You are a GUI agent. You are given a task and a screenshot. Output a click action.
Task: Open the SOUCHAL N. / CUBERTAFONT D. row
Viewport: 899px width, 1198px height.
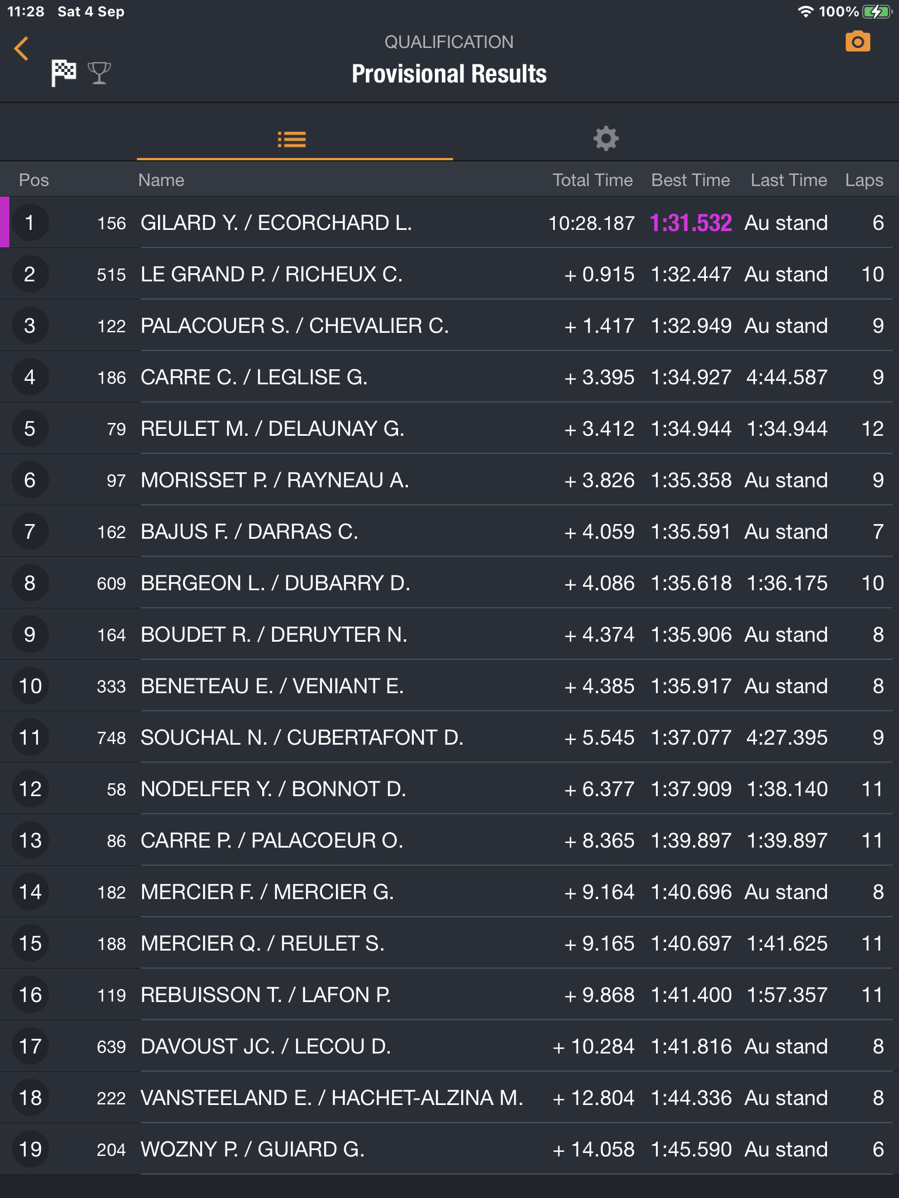pyautogui.click(x=449, y=737)
